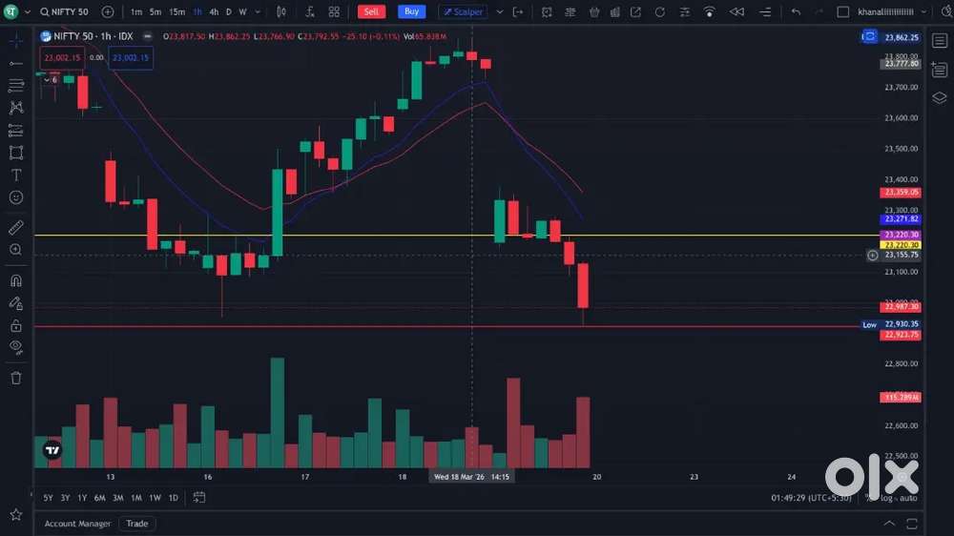Expand the more timeframes dropdown arrow

258,11
